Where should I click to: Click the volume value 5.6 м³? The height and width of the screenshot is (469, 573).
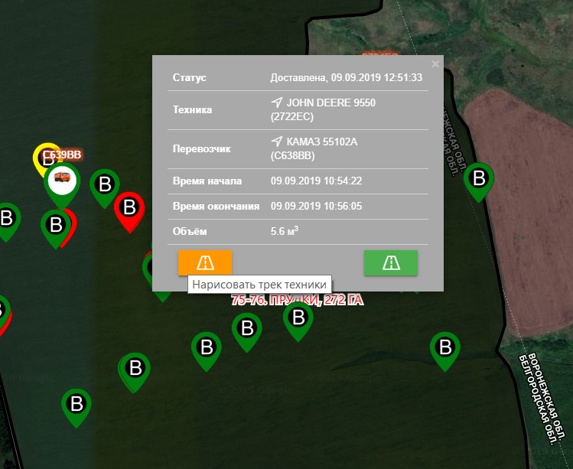[x=285, y=231]
